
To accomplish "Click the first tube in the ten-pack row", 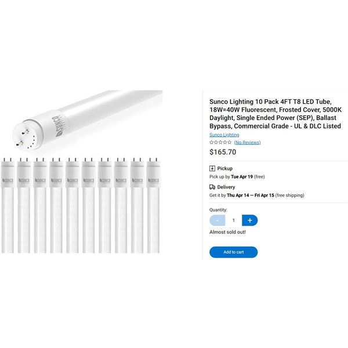I will pyautogui.click(x=8, y=205).
